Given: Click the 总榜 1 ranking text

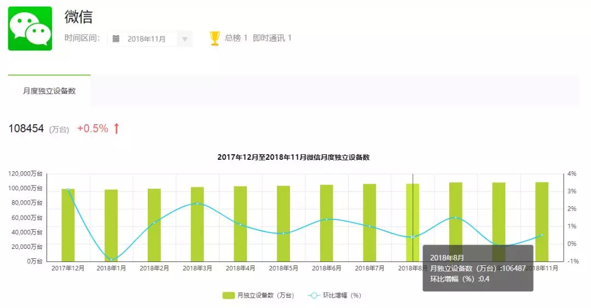Looking at the screenshot, I should 236,38.
